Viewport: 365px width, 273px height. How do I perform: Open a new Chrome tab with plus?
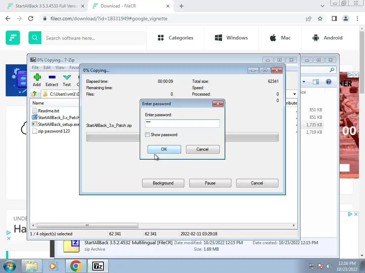pyautogui.click(x=181, y=6)
